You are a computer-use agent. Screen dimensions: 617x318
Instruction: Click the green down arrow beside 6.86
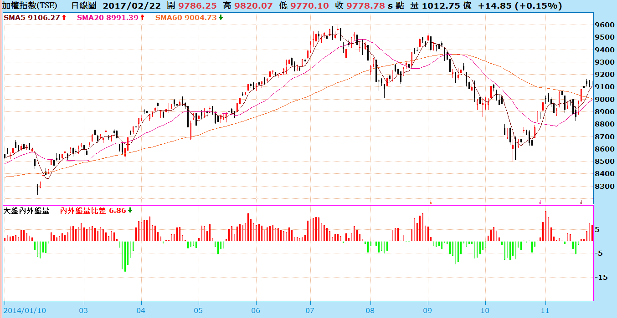tap(130, 211)
